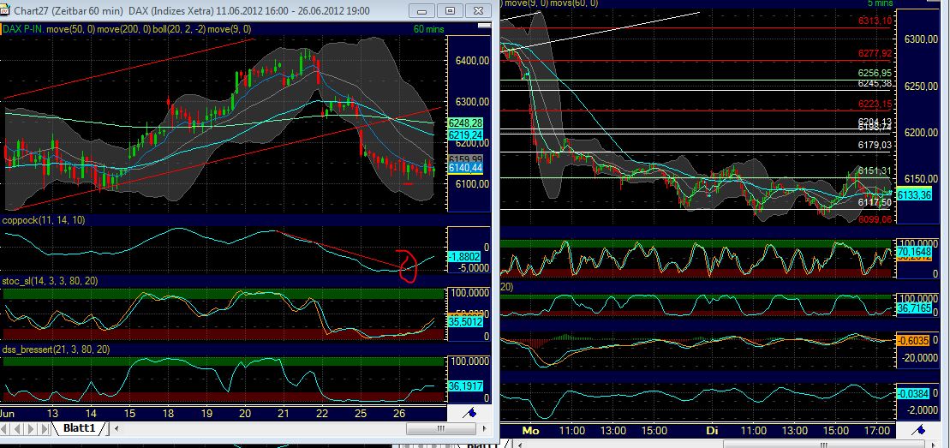Click the red 6313,10 level label
The image size is (950, 448).
875,21
